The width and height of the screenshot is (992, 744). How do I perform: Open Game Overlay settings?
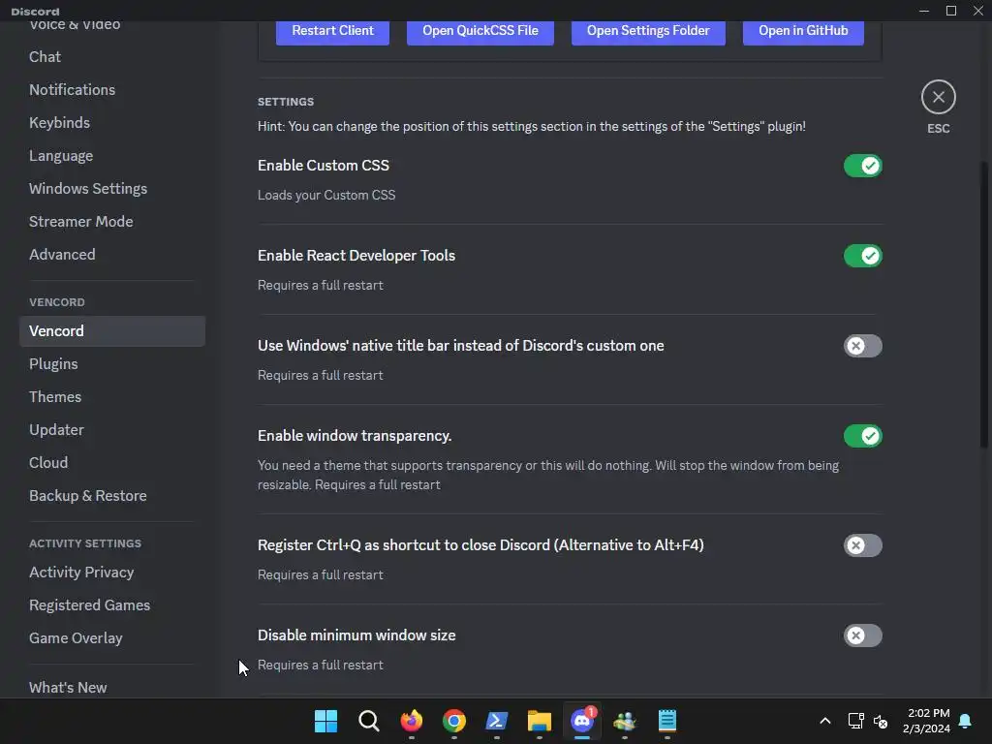coord(112,637)
